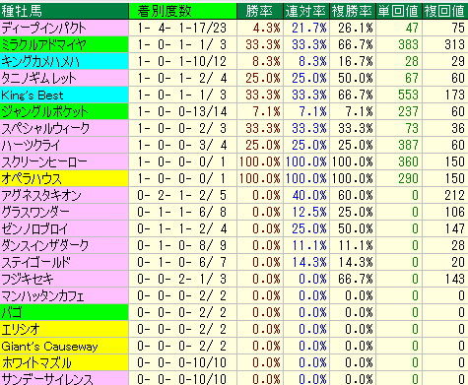Select the ディープインパクト row name
This screenshot has height=385, width=468.
click(43, 28)
